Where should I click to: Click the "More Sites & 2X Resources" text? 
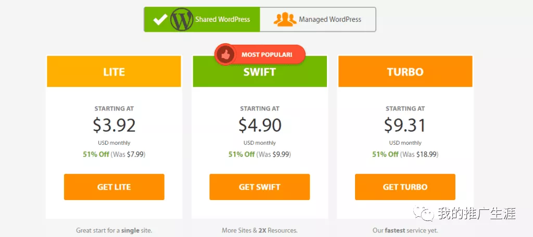coord(260,230)
